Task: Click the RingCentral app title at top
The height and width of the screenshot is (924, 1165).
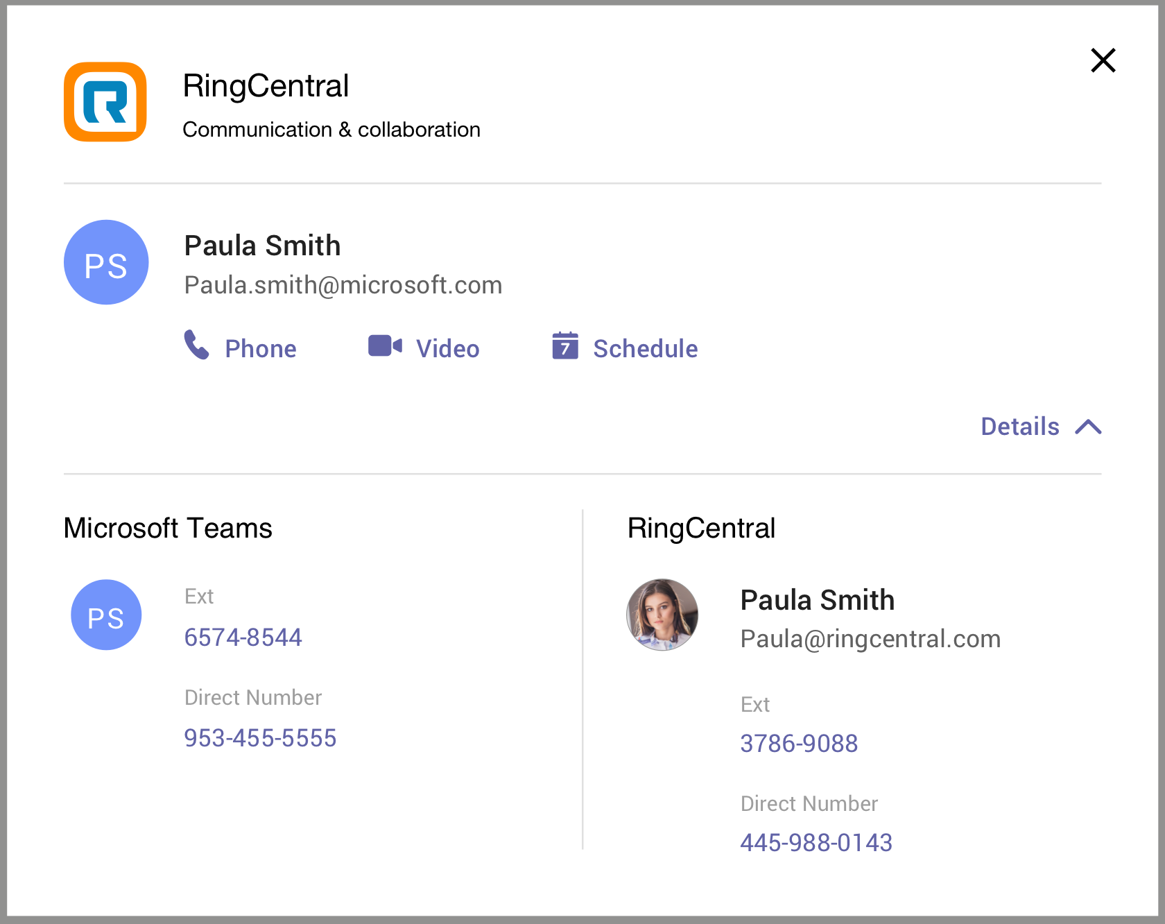Action: (x=266, y=86)
